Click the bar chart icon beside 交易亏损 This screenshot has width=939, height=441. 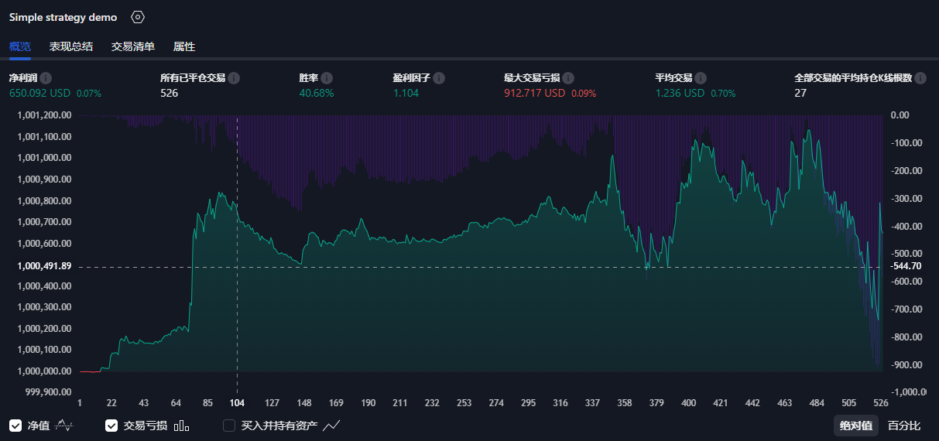point(182,426)
